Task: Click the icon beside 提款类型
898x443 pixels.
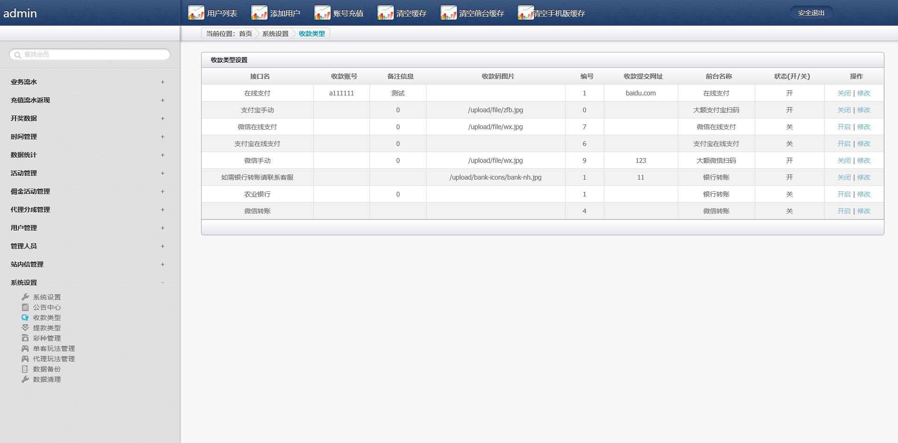Action: [25, 328]
